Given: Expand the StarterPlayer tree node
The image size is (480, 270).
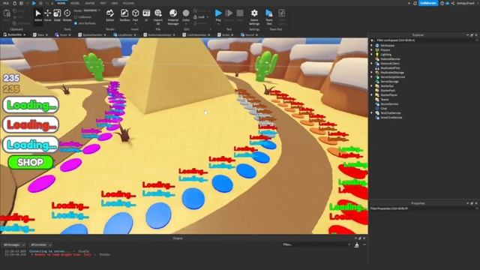Looking at the screenshot, I should coord(372,95).
